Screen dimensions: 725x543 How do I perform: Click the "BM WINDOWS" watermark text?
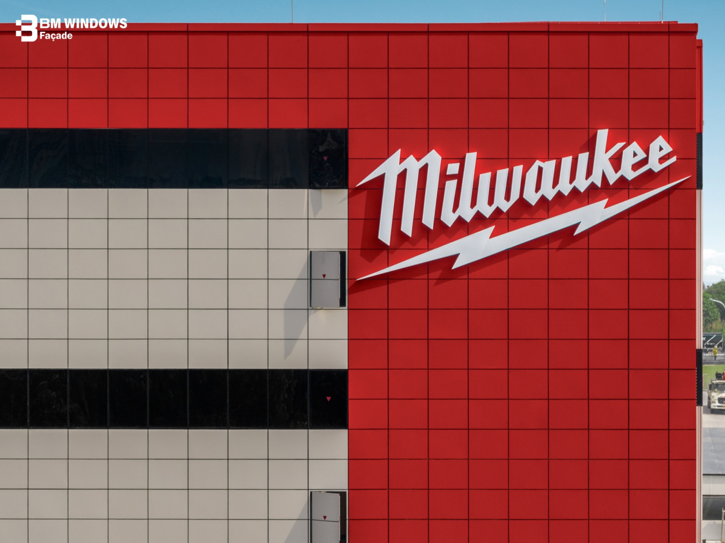84,24
